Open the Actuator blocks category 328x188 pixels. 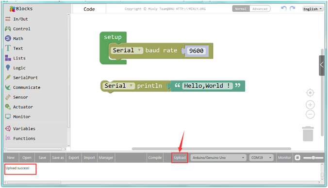point(19,107)
